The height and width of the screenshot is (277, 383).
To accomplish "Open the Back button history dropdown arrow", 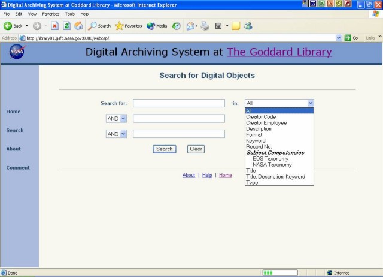I will click(26, 26).
